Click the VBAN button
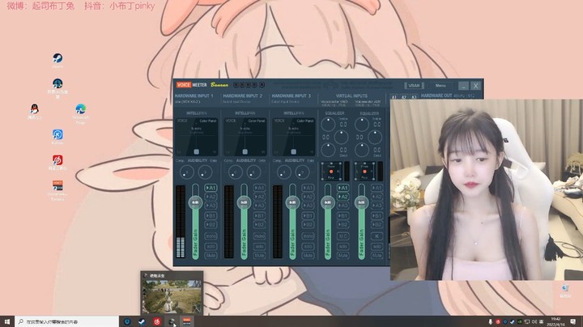This screenshot has height=327, width=583. point(414,86)
